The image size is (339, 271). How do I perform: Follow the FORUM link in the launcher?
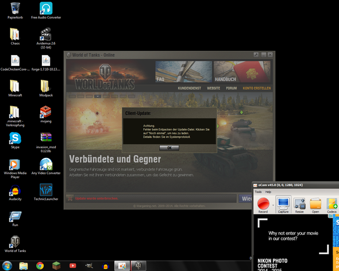232,88
